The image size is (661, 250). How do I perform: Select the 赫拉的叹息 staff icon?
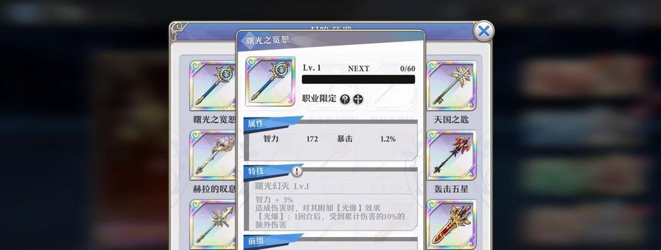pyautogui.click(x=213, y=155)
